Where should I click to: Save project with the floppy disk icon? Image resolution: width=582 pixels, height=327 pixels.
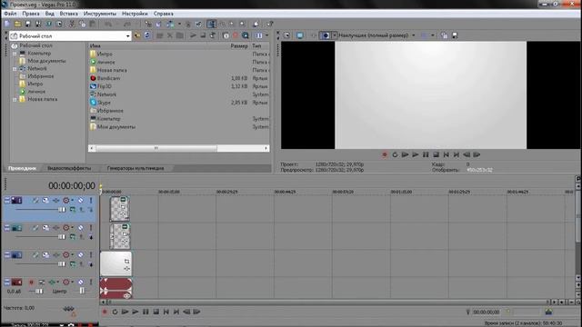[28, 25]
